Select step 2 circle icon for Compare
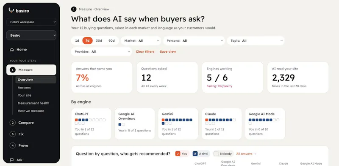This screenshot has height=166, width=339. [13, 123]
